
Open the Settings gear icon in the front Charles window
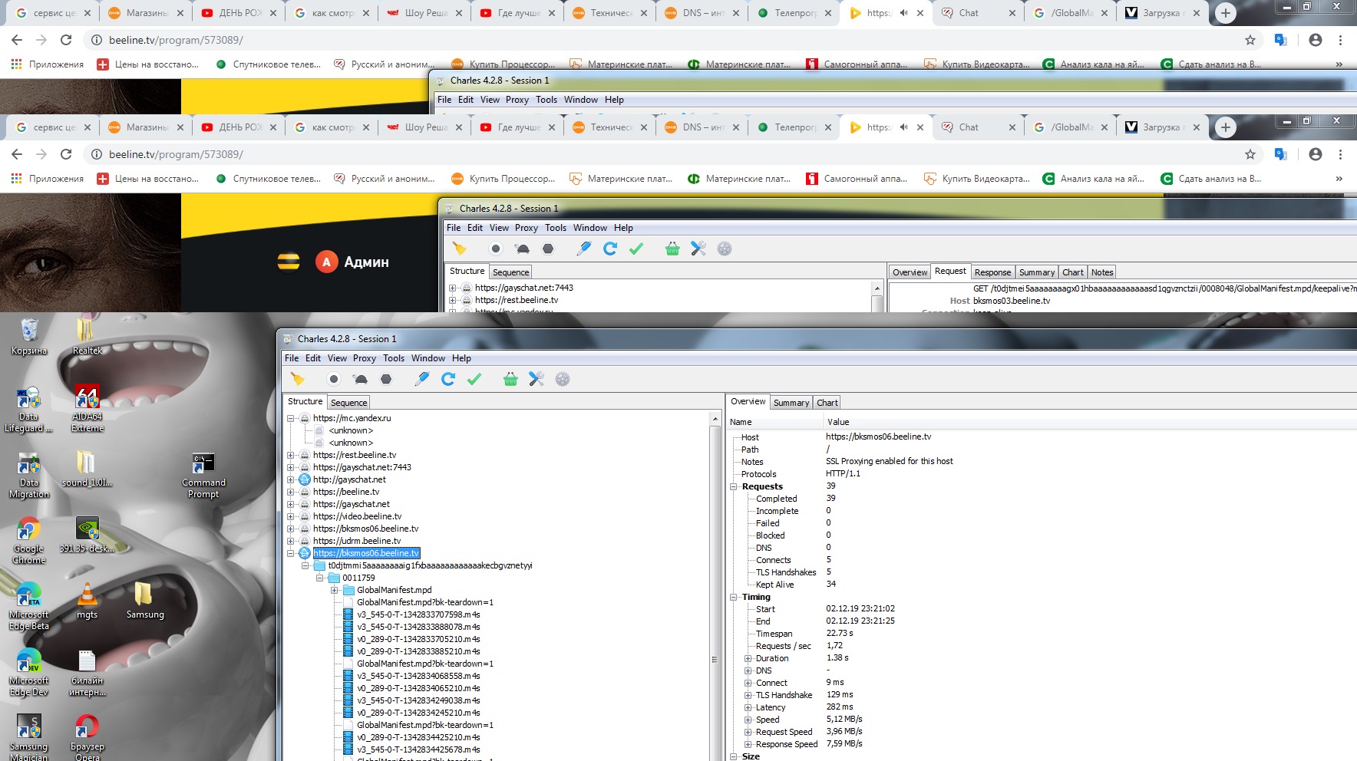563,379
